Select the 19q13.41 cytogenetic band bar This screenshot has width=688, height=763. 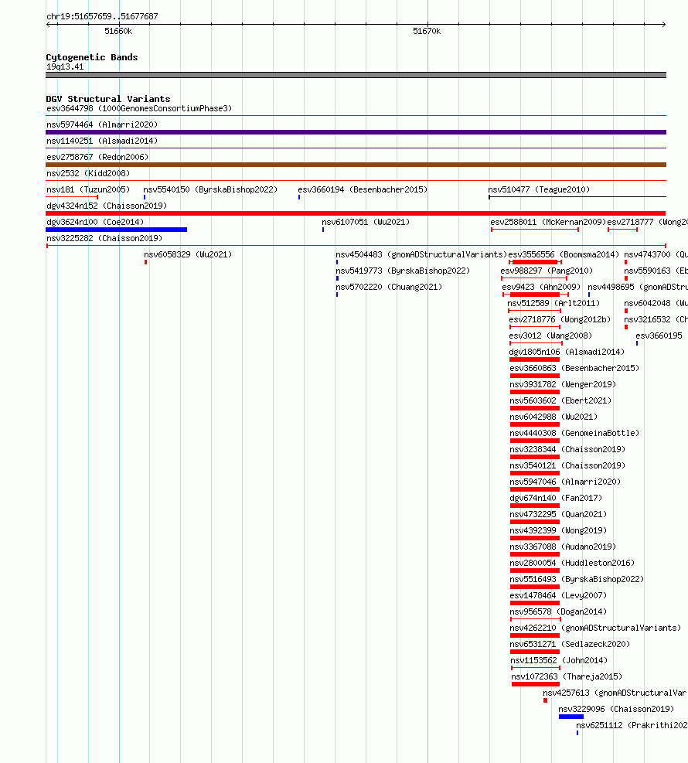tap(356, 75)
